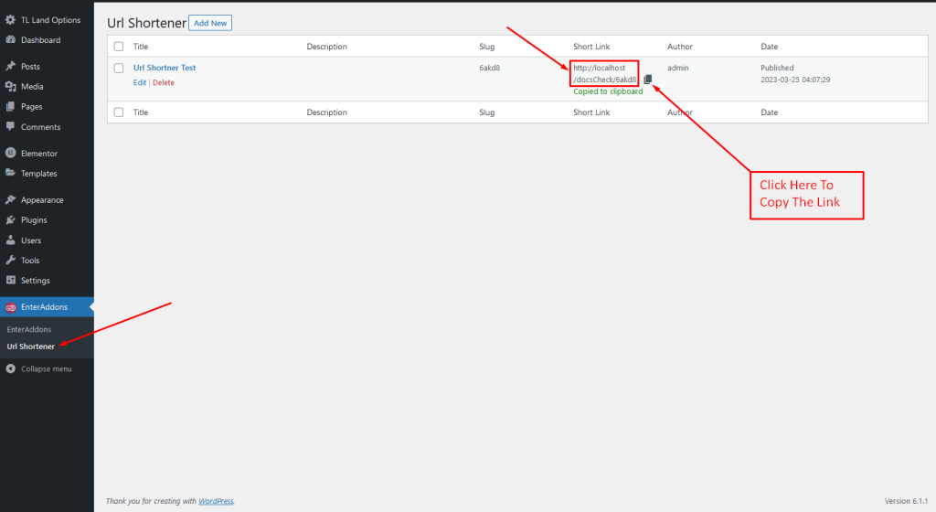Click the Date label in footer row

point(769,112)
